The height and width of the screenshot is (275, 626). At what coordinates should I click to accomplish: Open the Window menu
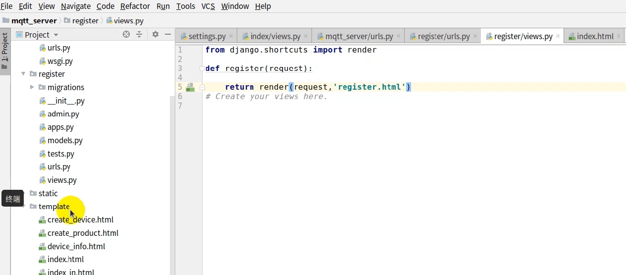(x=235, y=6)
